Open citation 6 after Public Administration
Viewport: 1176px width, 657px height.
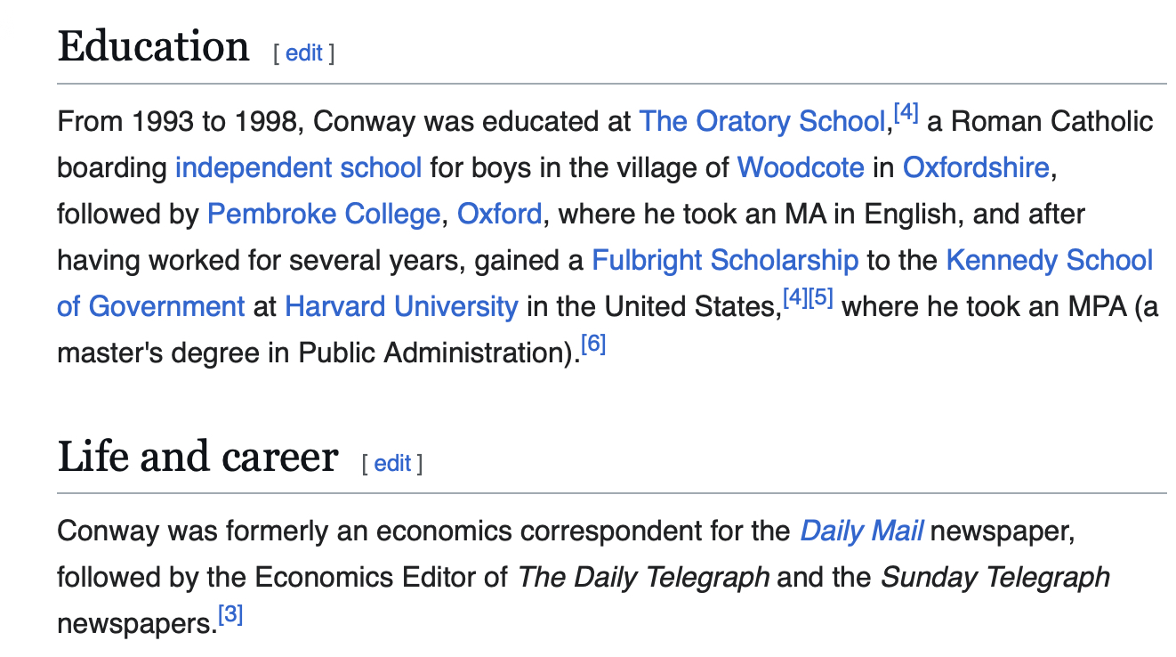[593, 345]
